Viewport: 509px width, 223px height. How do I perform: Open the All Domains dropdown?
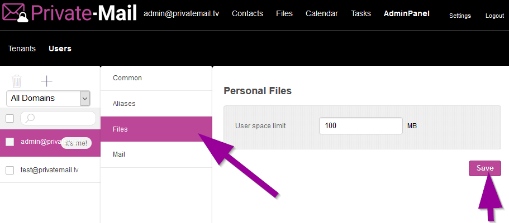[x=48, y=98]
